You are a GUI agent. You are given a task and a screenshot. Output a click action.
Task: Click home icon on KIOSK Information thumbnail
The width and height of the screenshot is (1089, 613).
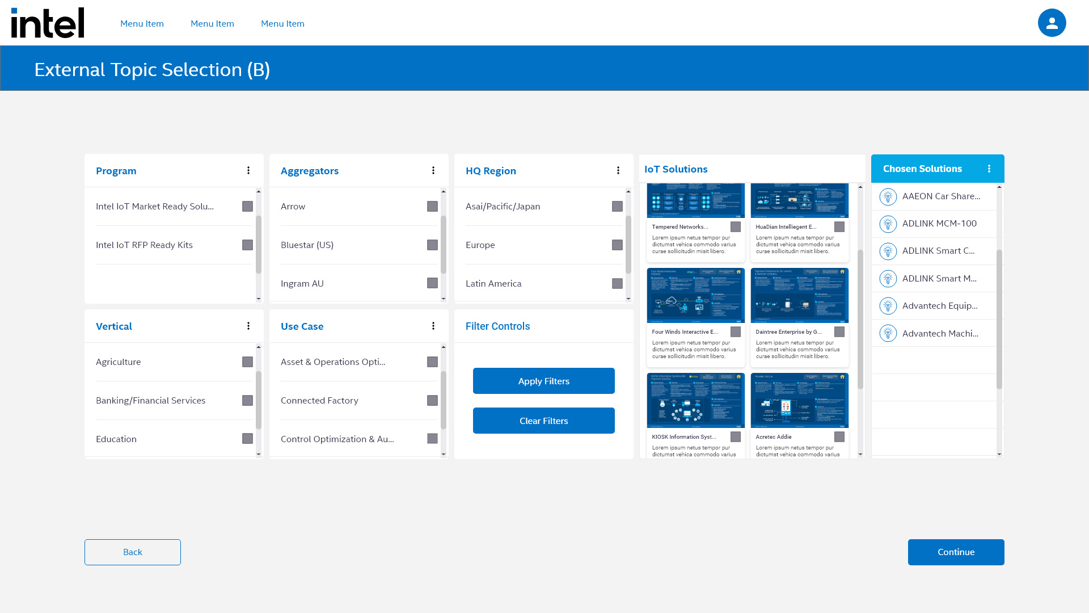[738, 376]
